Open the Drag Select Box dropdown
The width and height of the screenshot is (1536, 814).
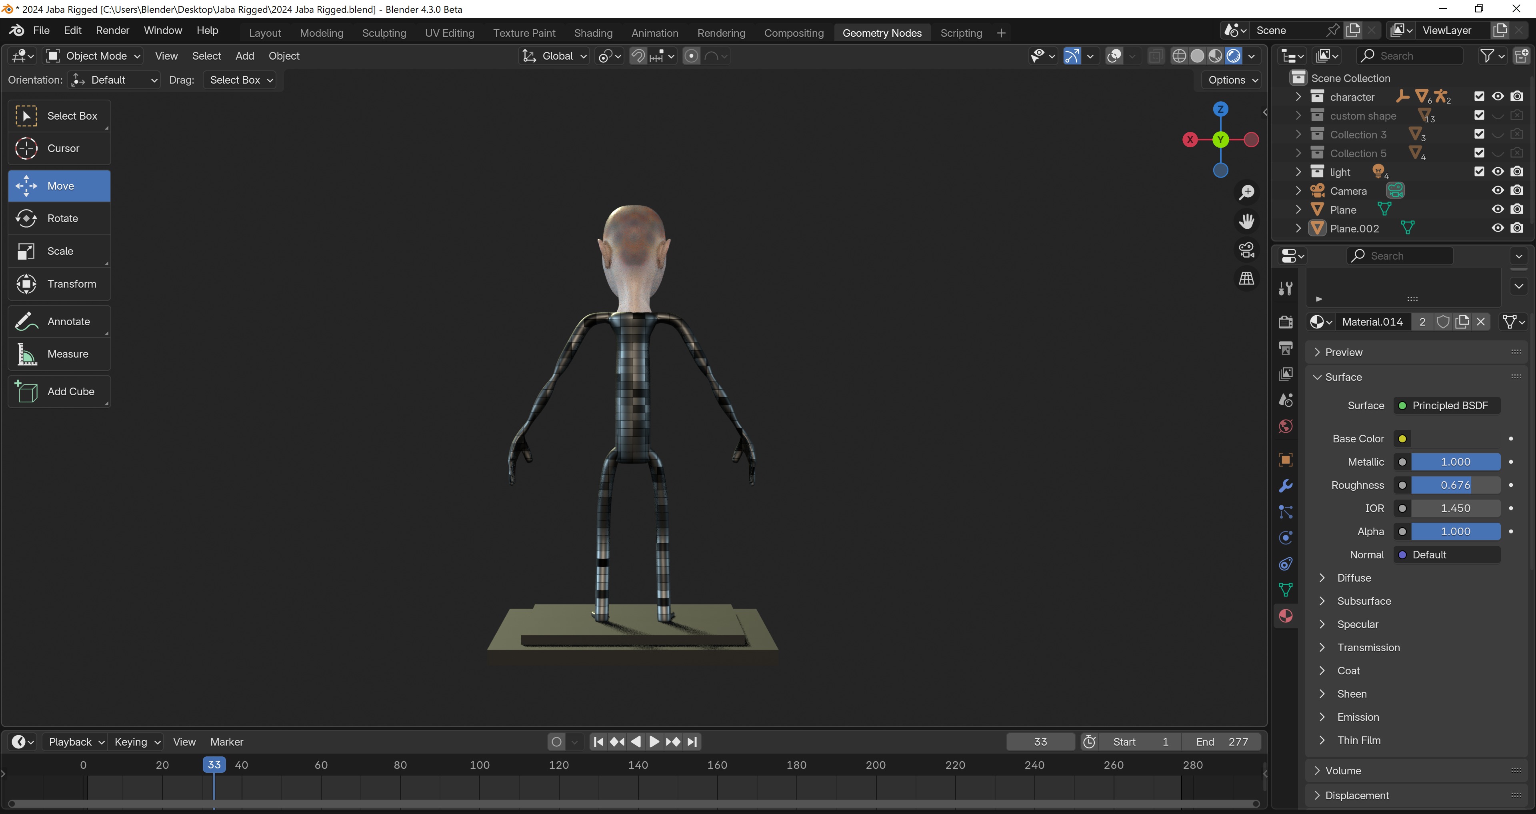[240, 80]
